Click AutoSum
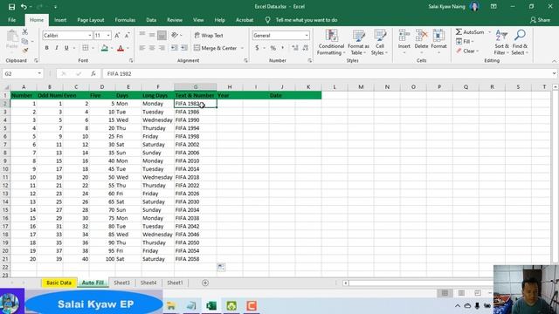The image size is (559, 314). [470, 32]
